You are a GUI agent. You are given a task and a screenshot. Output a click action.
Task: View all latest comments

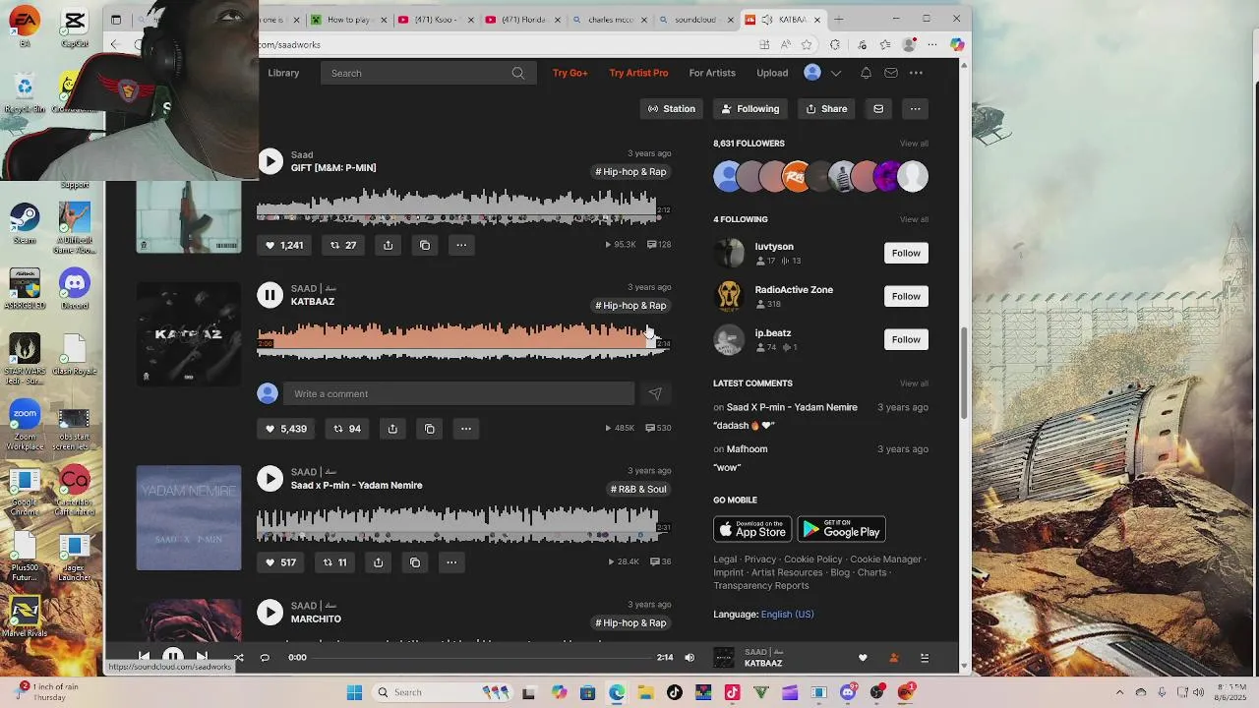click(914, 383)
